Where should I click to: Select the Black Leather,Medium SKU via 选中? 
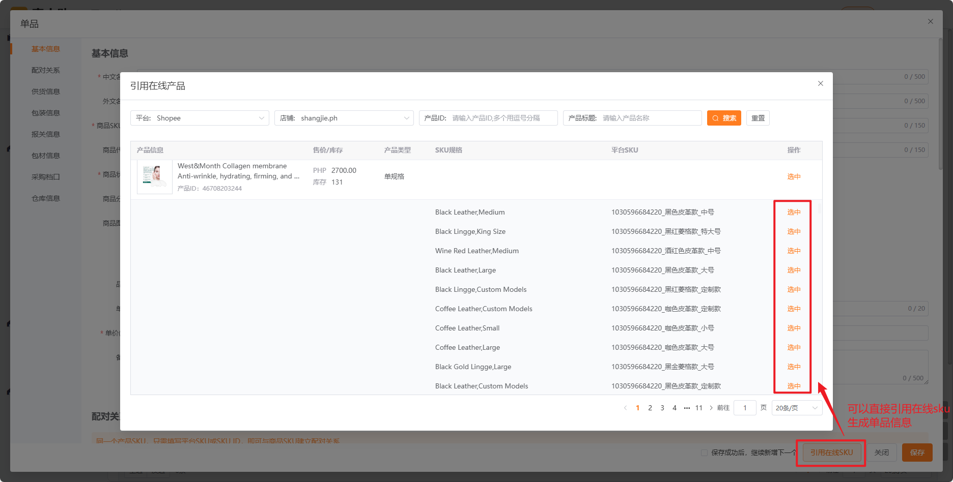[794, 212]
